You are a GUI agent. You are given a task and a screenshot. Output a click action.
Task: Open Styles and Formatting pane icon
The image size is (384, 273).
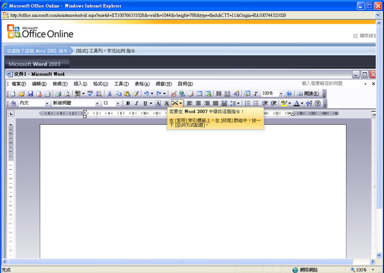coord(13,103)
